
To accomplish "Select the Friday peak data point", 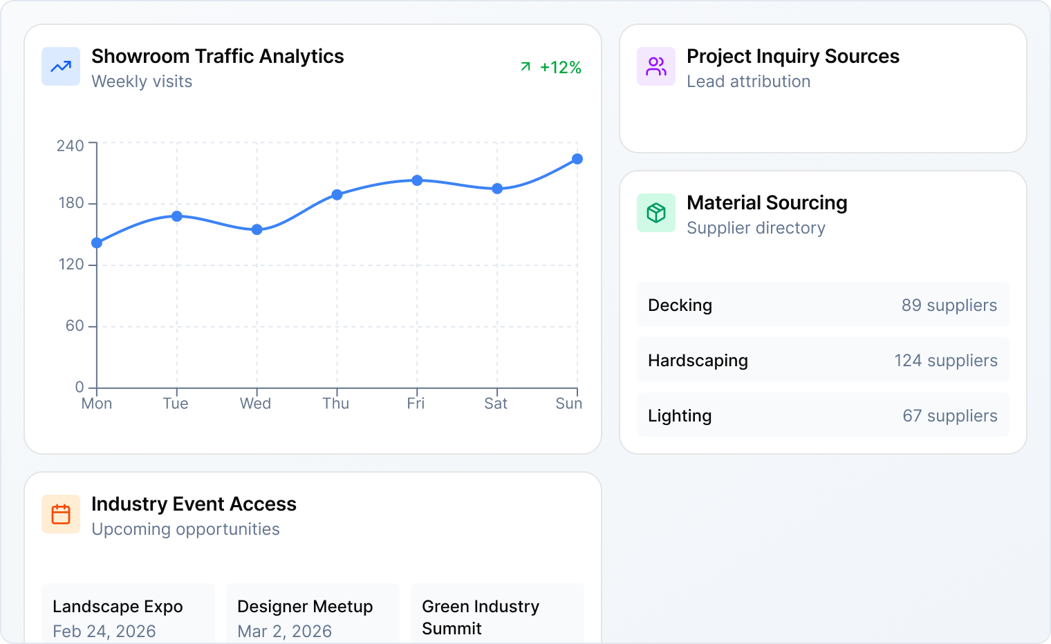I will click(x=416, y=180).
